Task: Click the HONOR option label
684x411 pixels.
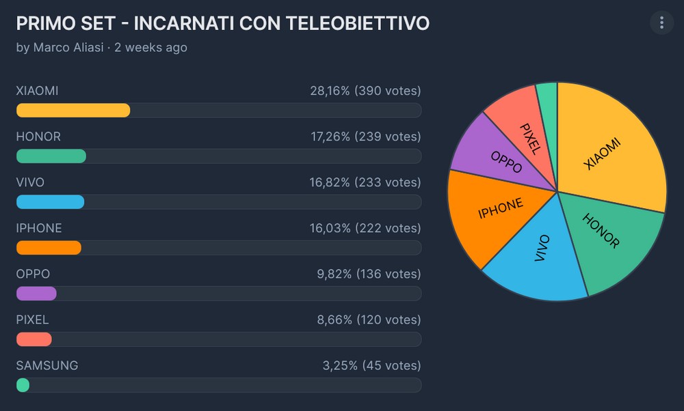Action: coord(38,137)
